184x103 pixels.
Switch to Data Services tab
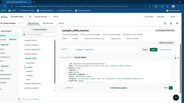pos(33,23)
